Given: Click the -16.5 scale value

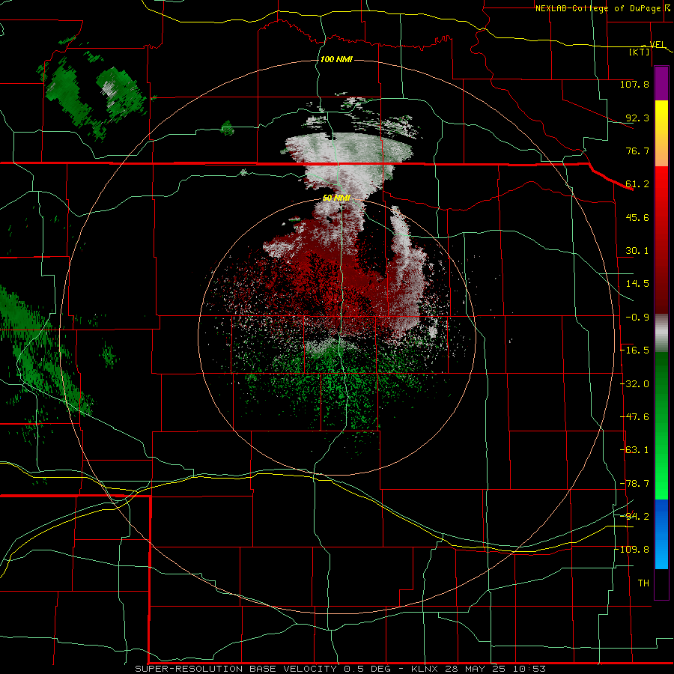Looking at the screenshot, I should pyautogui.click(x=634, y=350).
